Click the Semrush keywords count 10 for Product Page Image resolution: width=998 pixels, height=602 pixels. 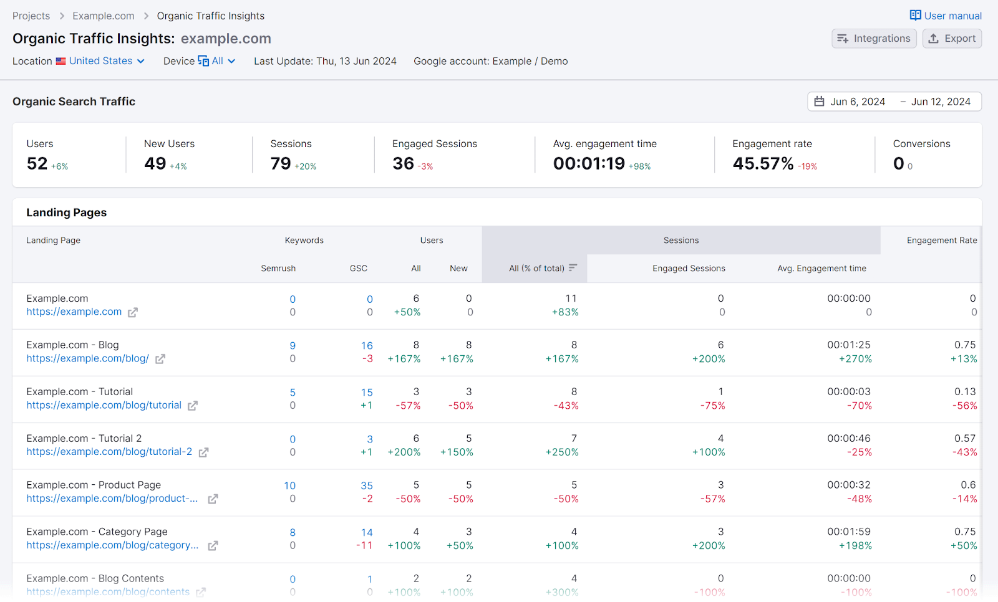289,485
